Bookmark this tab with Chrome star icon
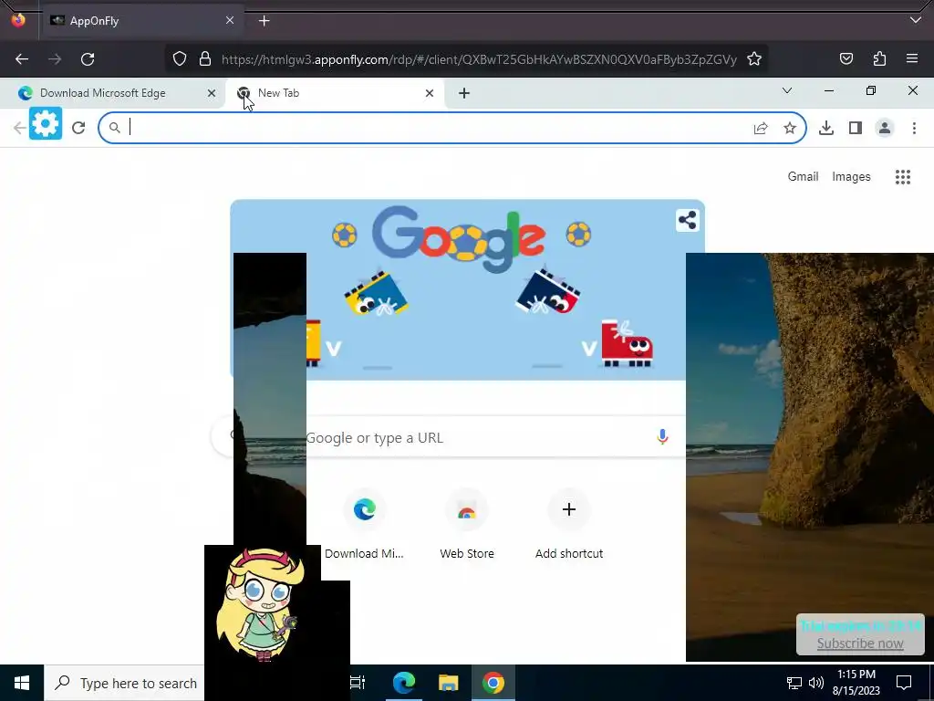 coord(789,128)
